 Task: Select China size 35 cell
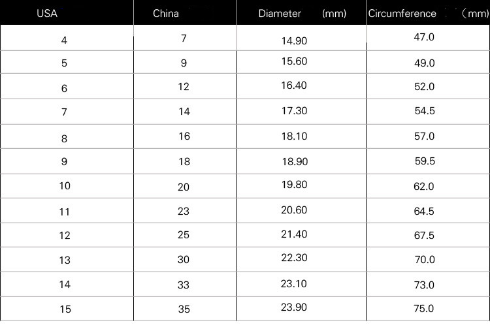pos(184,309)
